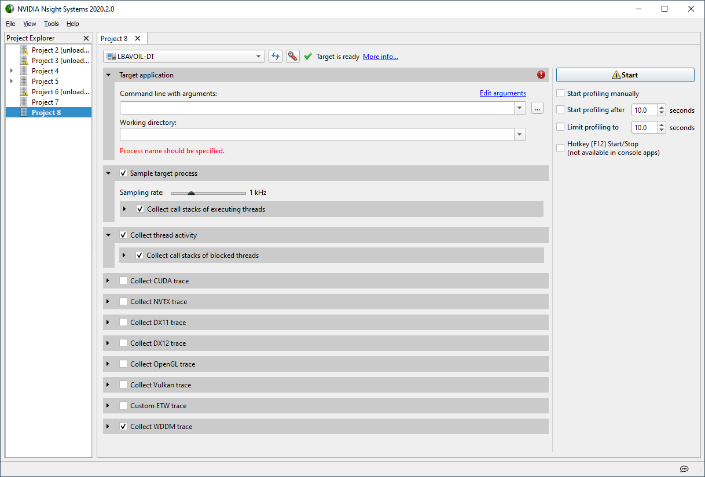Disable Collect WDDM trace

click(123, 427)
